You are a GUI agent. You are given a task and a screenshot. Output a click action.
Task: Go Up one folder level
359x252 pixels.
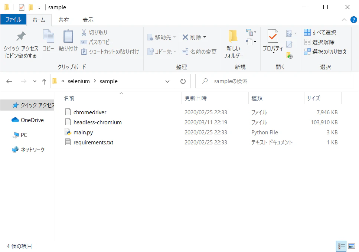pos(44,81)
